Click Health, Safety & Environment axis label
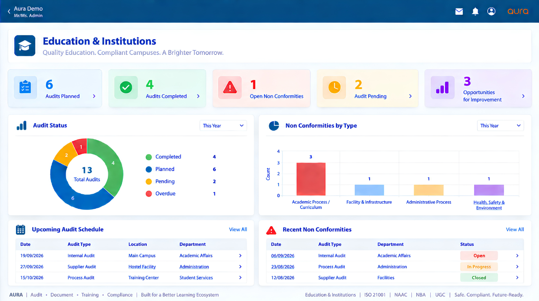 [x=489, y=205]
